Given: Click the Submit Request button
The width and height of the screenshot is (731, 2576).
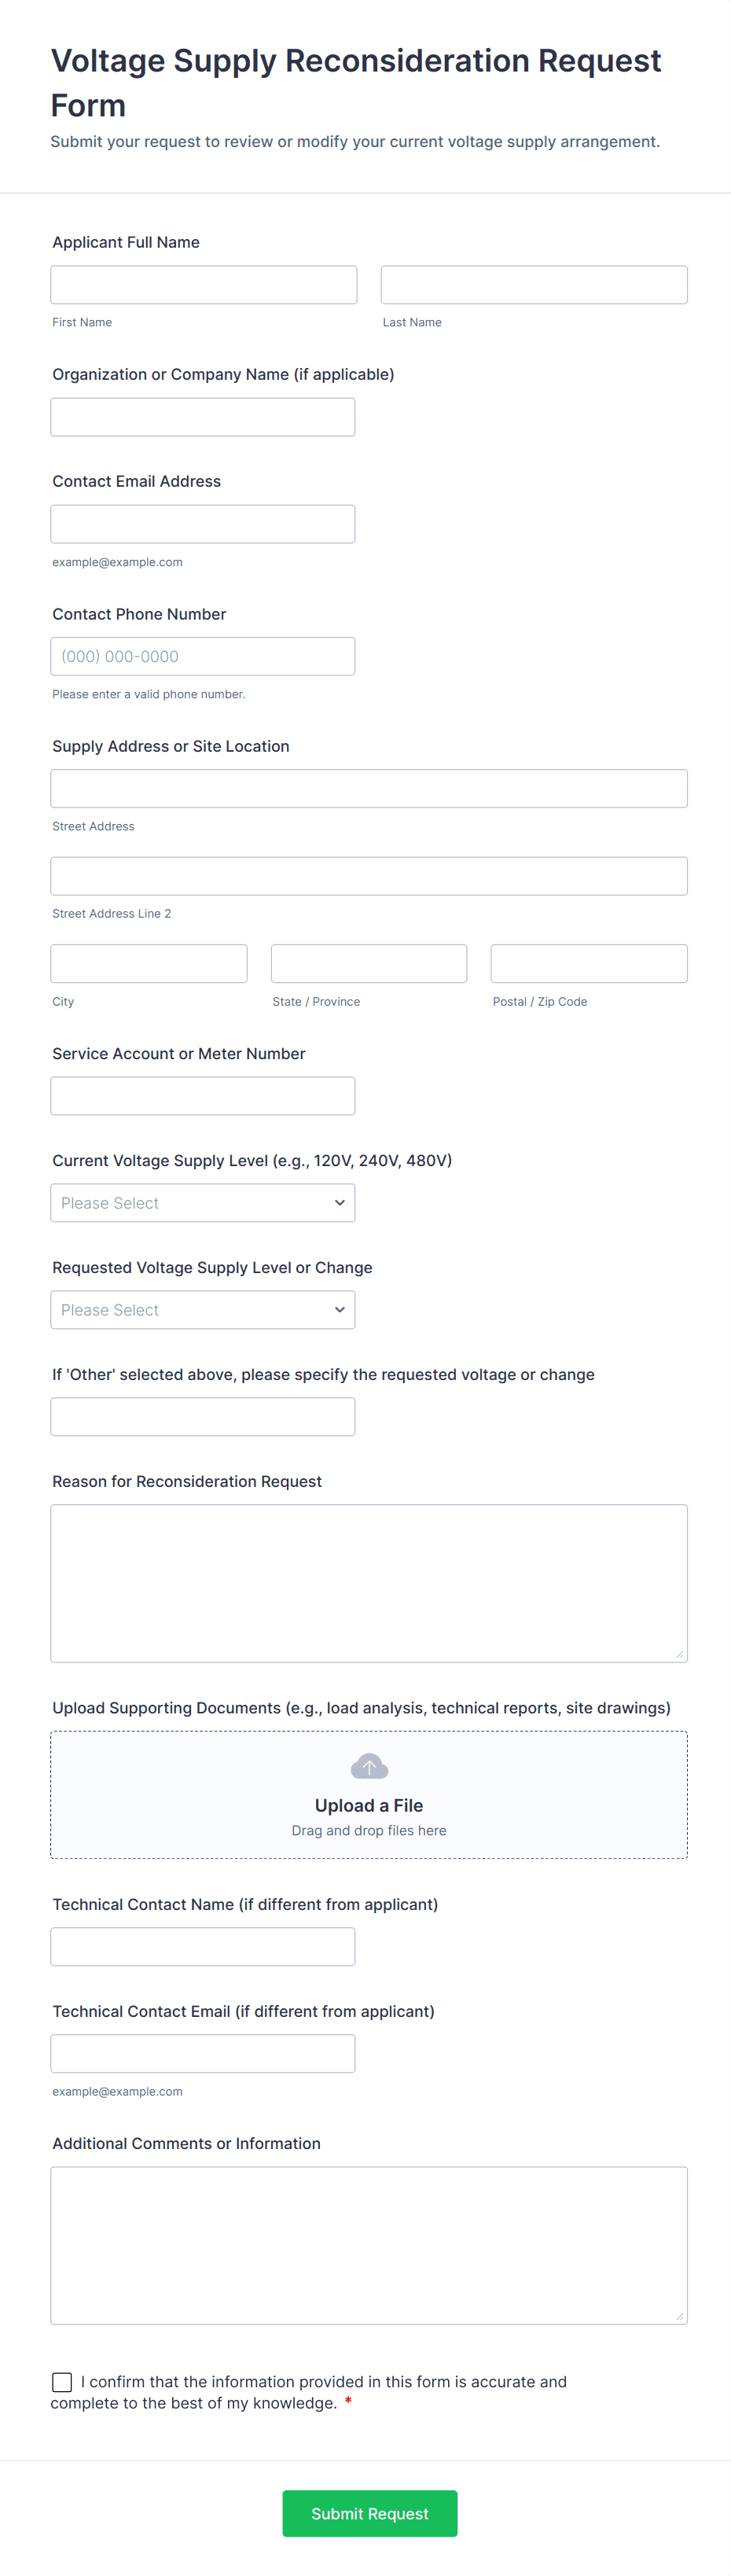Looking at the screenshot, I should pyautogui.click(x=370, y=2513).
